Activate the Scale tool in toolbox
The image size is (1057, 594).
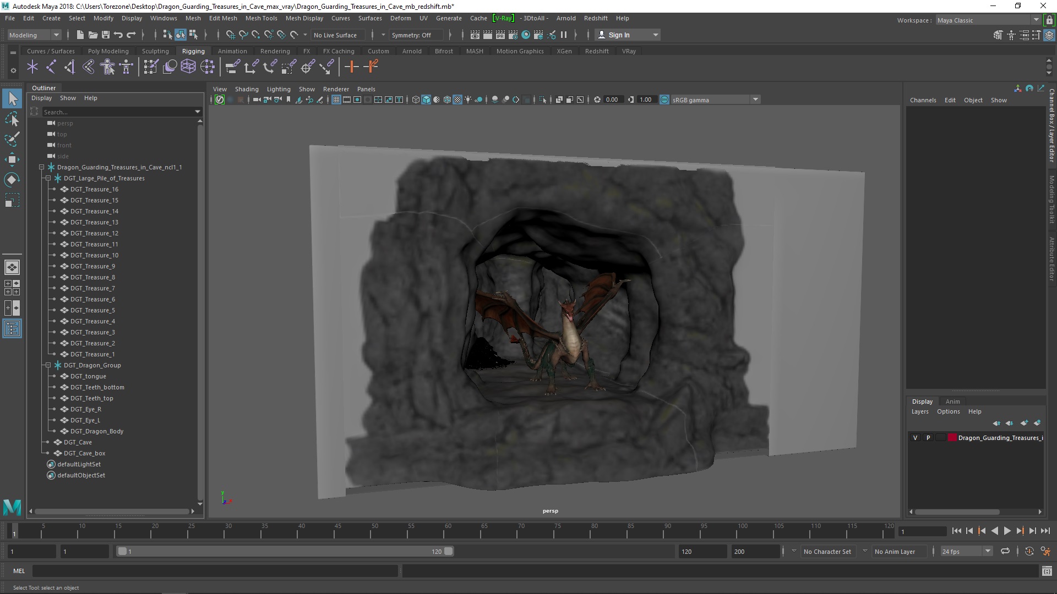(12, 200)
